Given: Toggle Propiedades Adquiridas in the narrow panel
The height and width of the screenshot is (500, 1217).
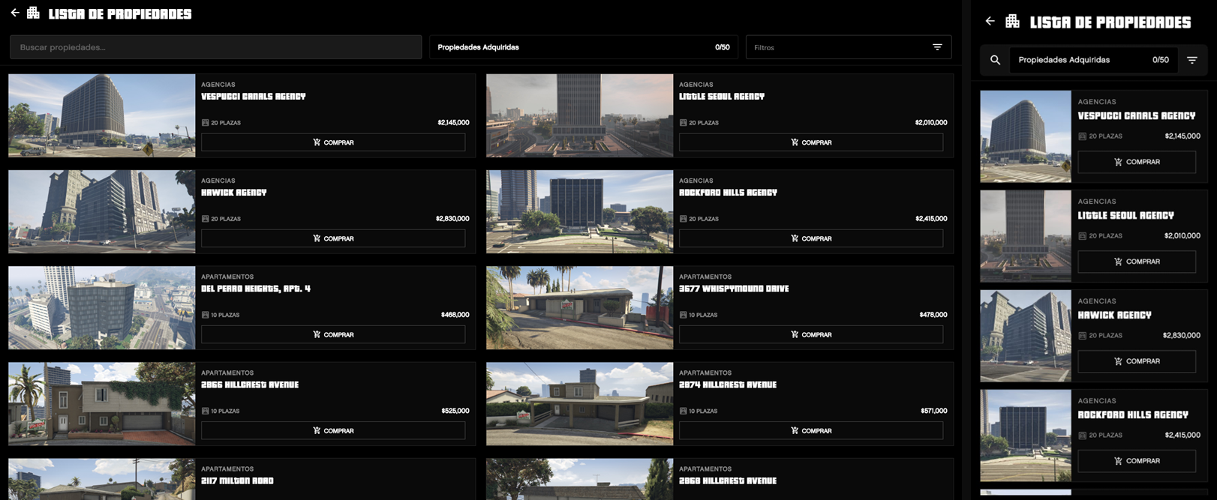Looking at the screenshot, I should coord(1093,60).
